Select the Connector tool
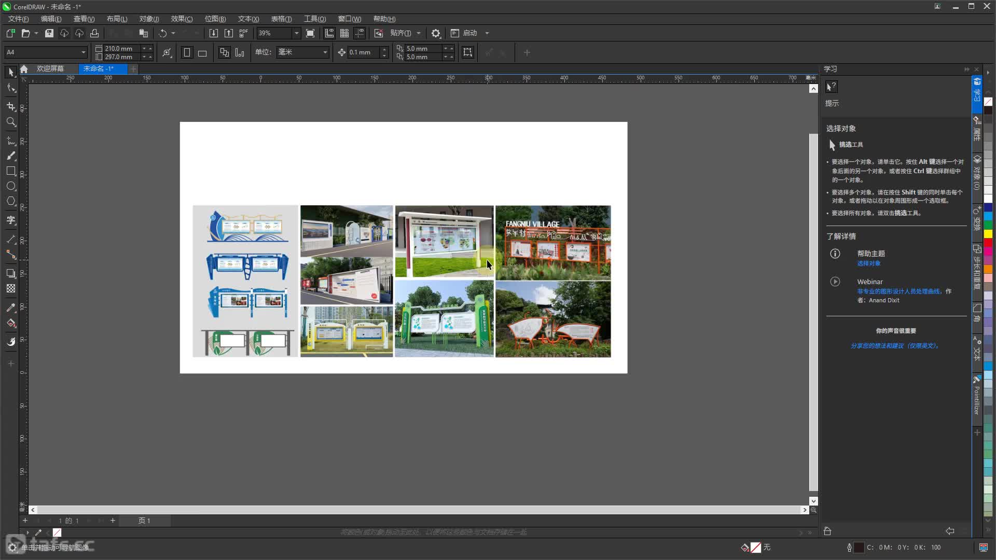996x560 pixels. point(11,255)
